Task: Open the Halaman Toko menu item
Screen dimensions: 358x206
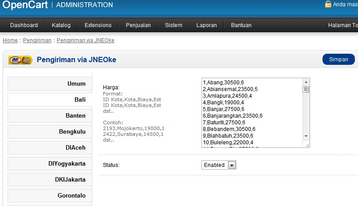Action: pyautogui.click(x=343, y=25)
